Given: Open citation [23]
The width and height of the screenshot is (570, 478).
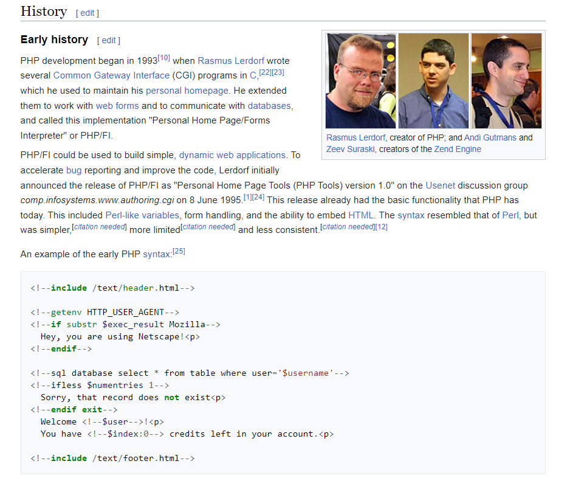Looking at the screenshot, I should [x=278, y=72].
